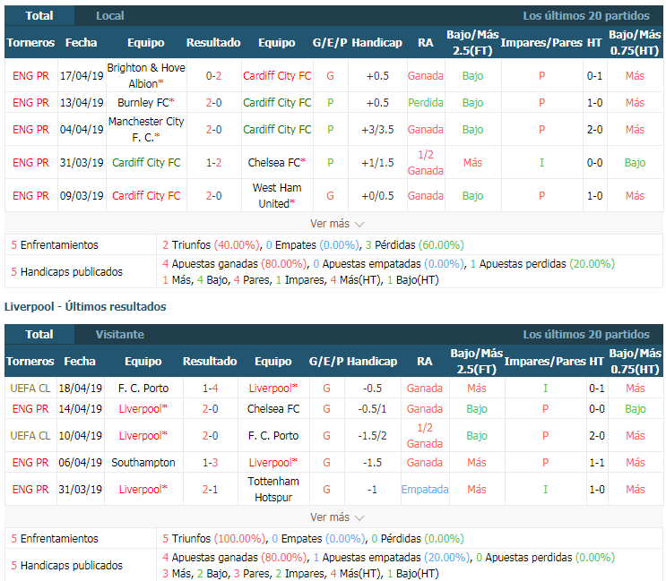Viewport: 666px width, 581px height.
Task: Click result 1-2 of Cardiff vs Chelsea
Action: tap(213, 162)
